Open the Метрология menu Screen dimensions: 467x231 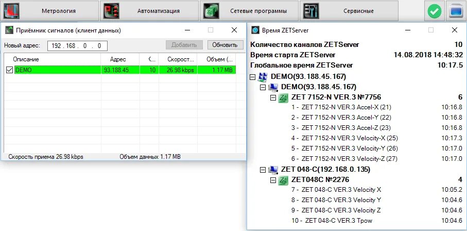point(49,11)
